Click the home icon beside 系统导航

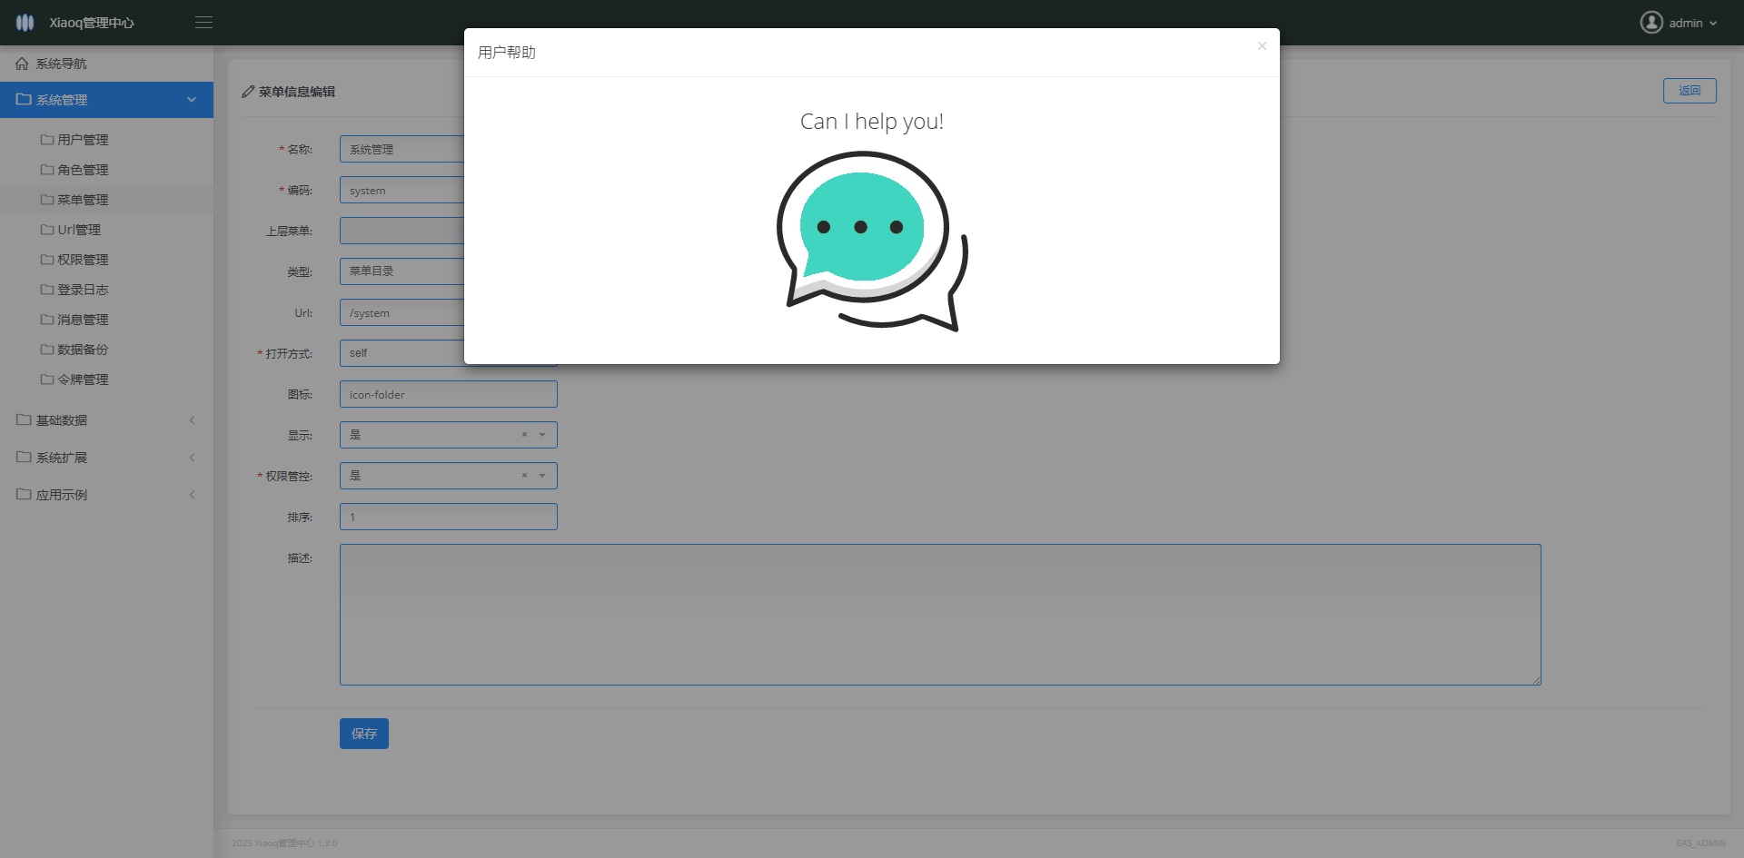tap(22, 64)
